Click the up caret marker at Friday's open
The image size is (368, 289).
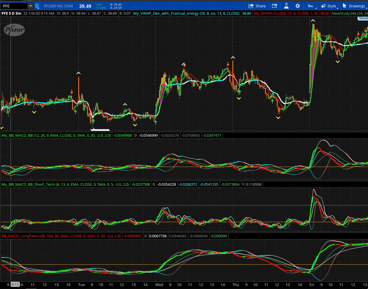click(x=313, y=21)
